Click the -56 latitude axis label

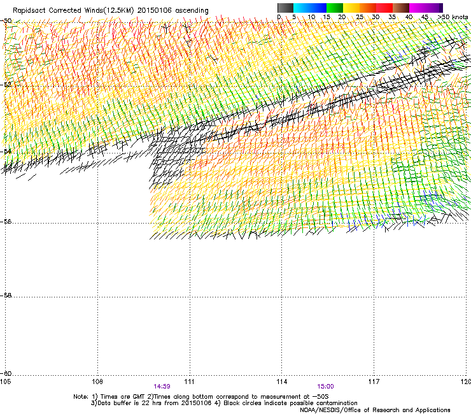click(x=6, y=221)
